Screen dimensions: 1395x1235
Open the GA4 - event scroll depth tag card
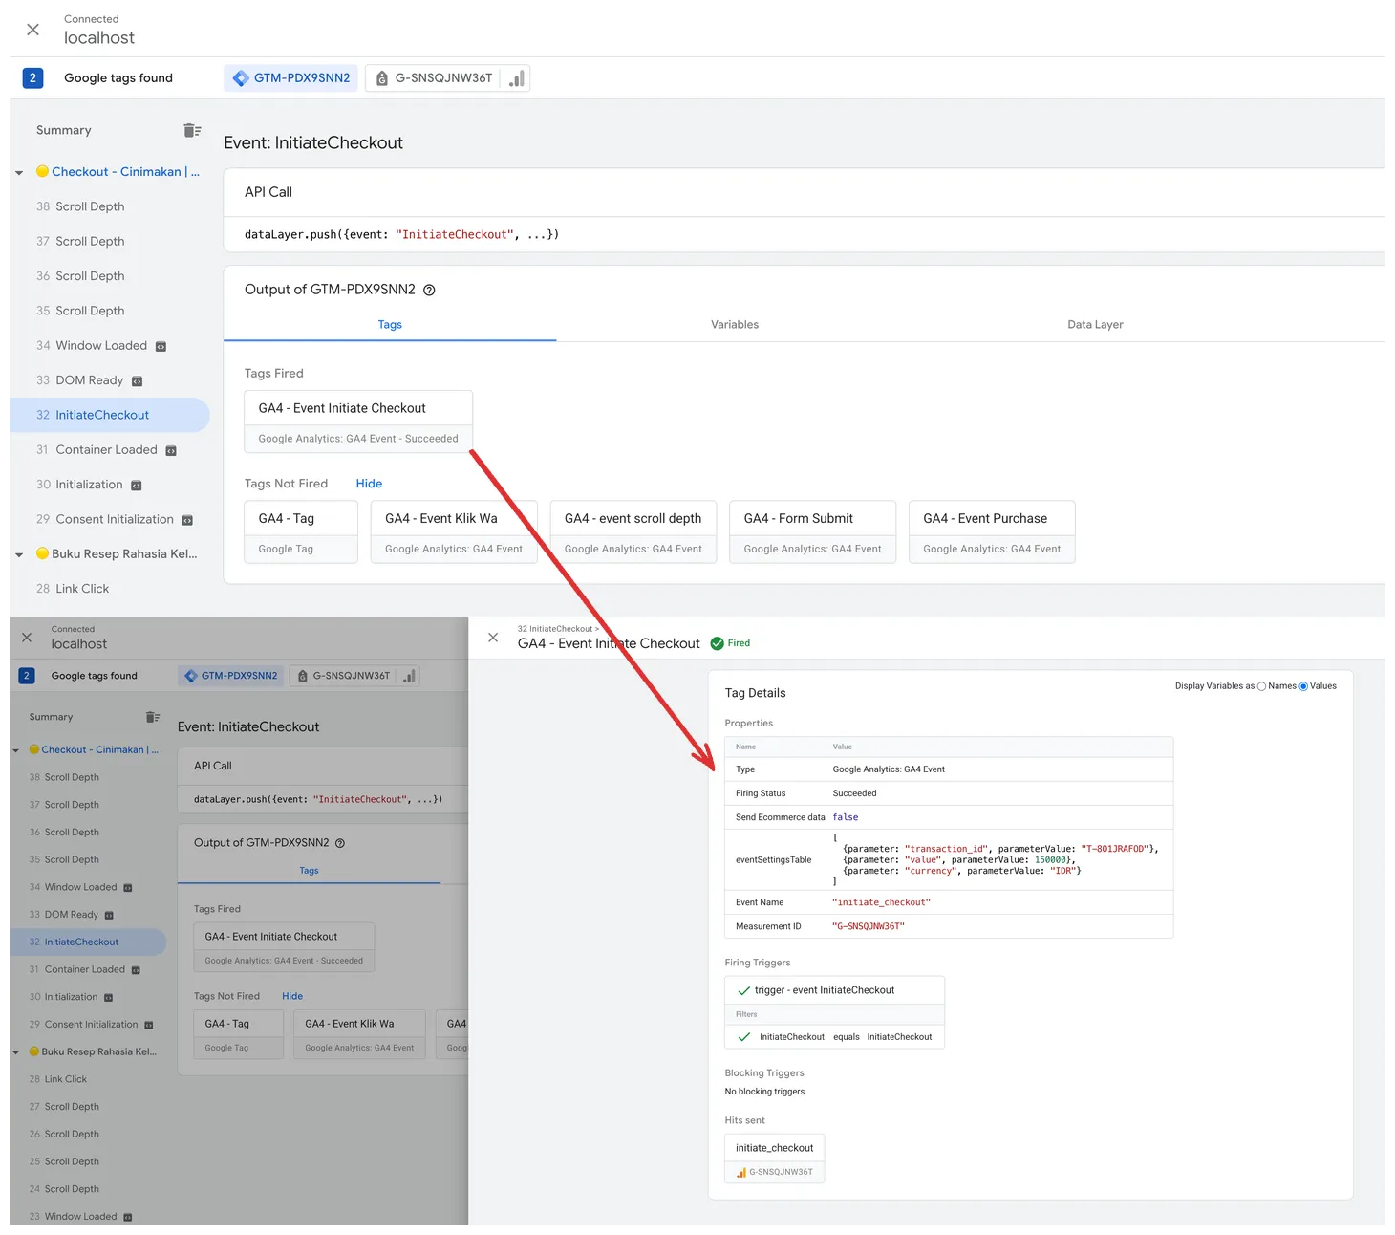pos(633,532)
